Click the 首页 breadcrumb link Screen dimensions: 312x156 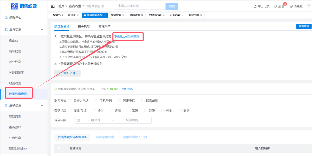[61, 6]
